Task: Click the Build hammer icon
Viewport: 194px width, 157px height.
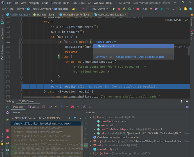Action: click(83, 9)
